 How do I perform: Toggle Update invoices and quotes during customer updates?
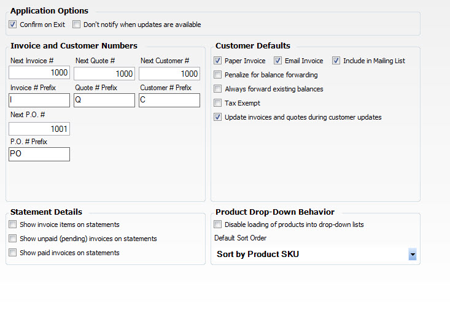point(217,117)
